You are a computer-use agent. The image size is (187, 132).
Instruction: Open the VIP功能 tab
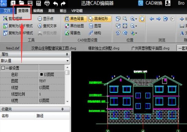77,11
